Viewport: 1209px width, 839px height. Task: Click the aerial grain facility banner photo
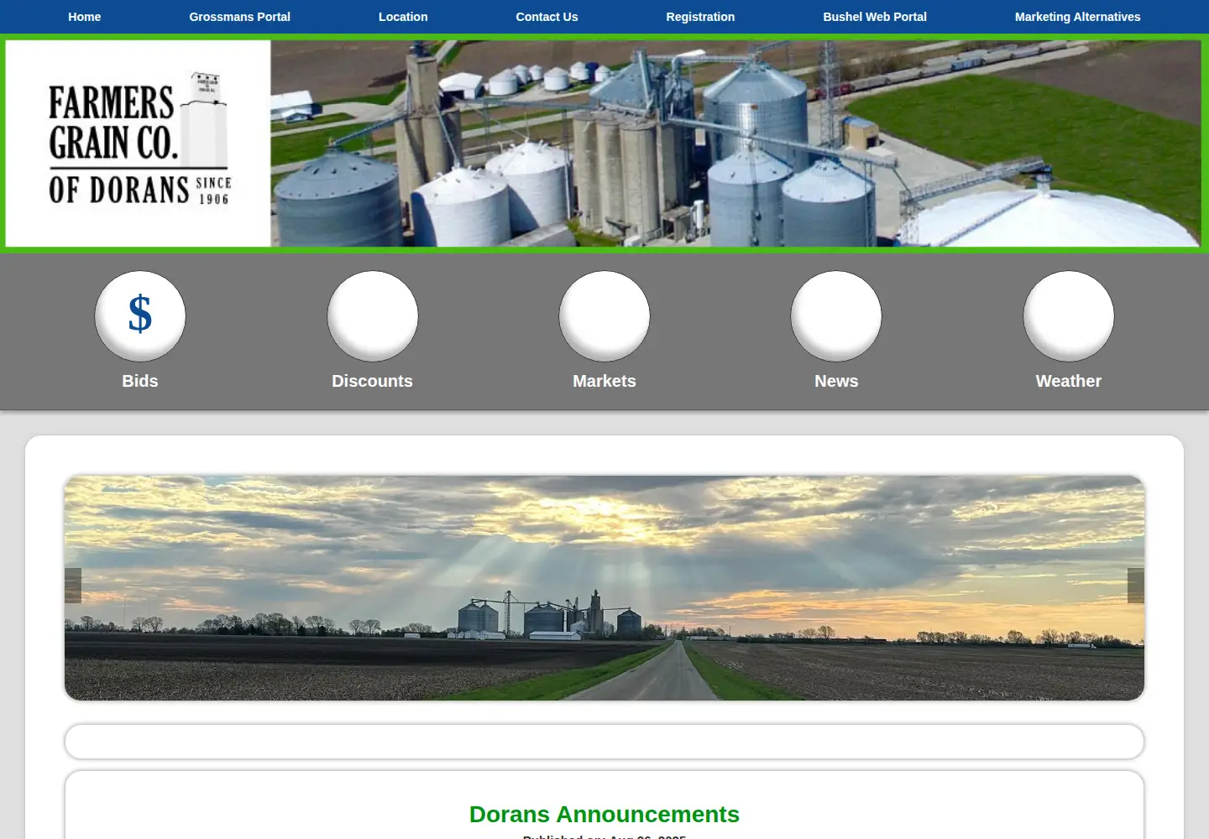[x=736, y=143]
